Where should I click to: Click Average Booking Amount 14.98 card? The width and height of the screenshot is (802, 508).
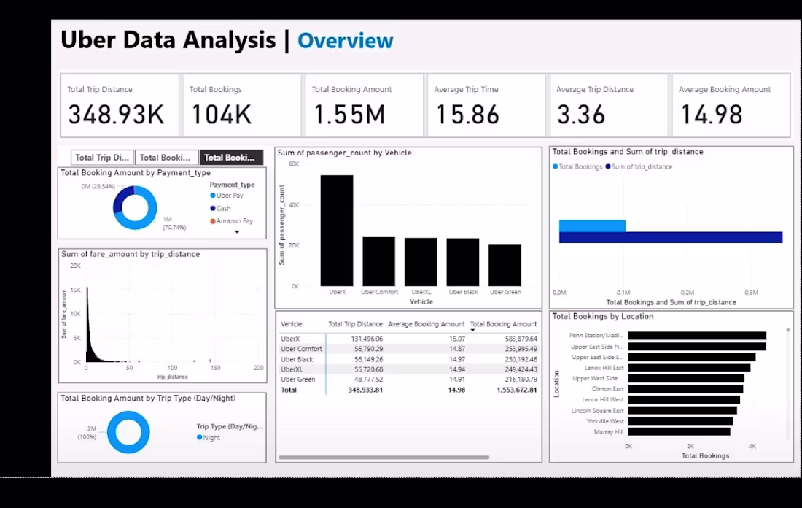[x=731, y=106]
